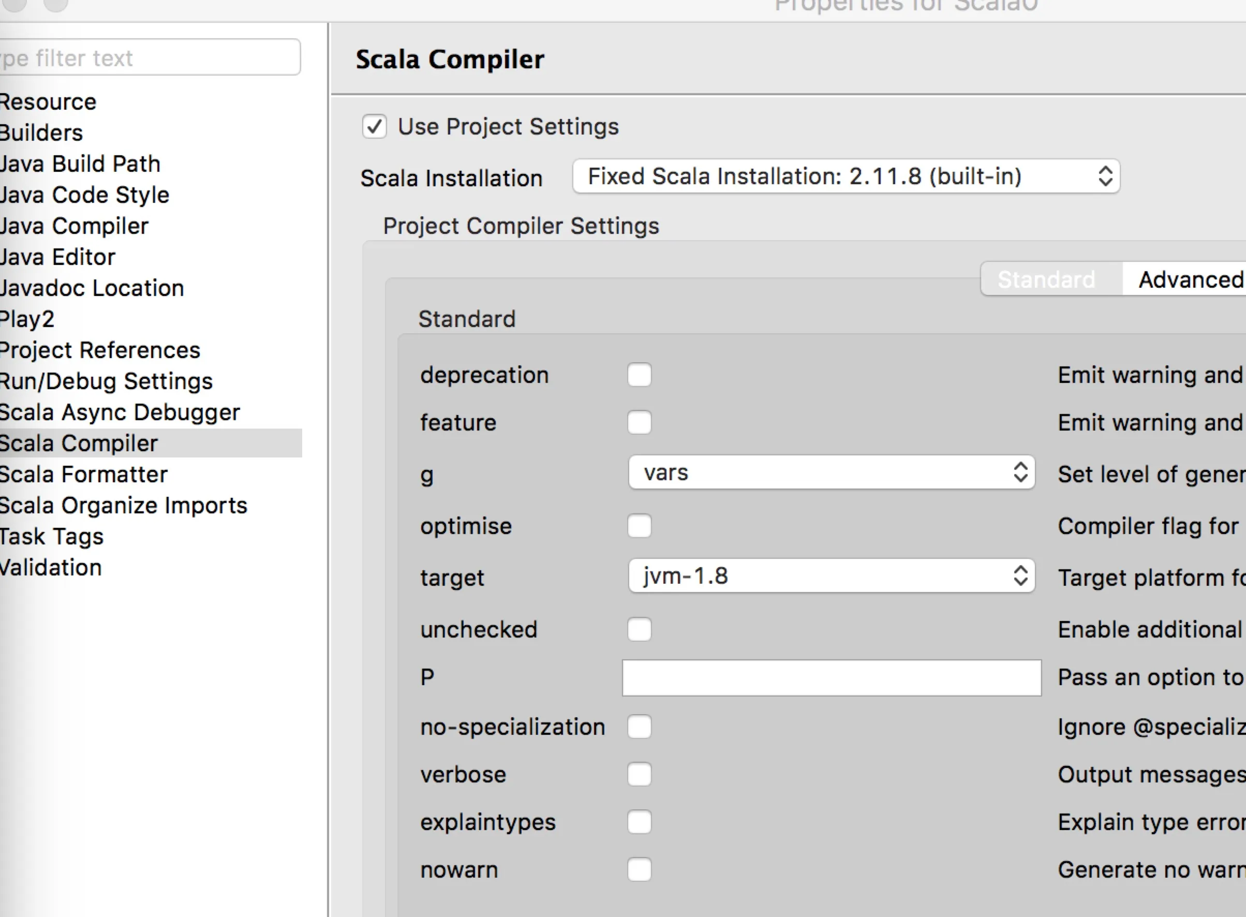
Task: Tick the nowarn checkbox
Action: point(639,870)
